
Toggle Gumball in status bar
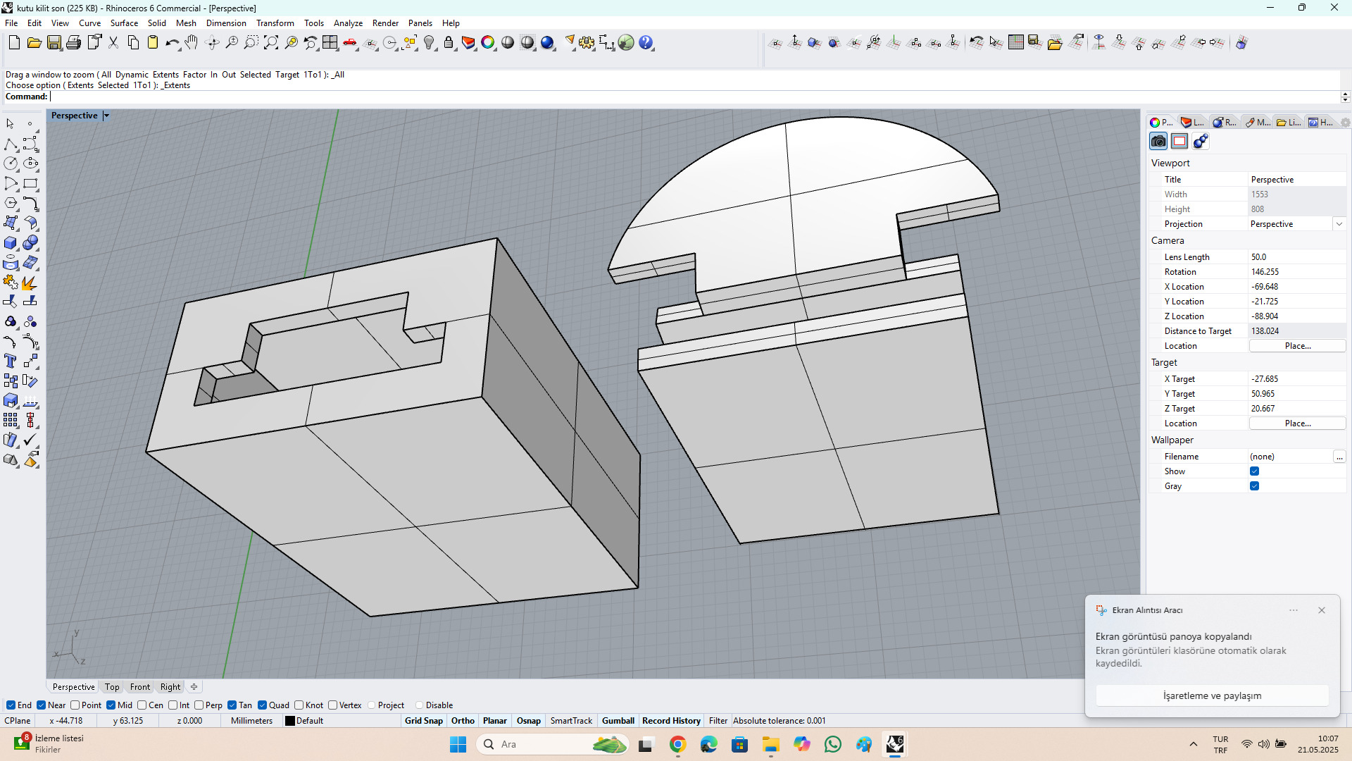618,721
